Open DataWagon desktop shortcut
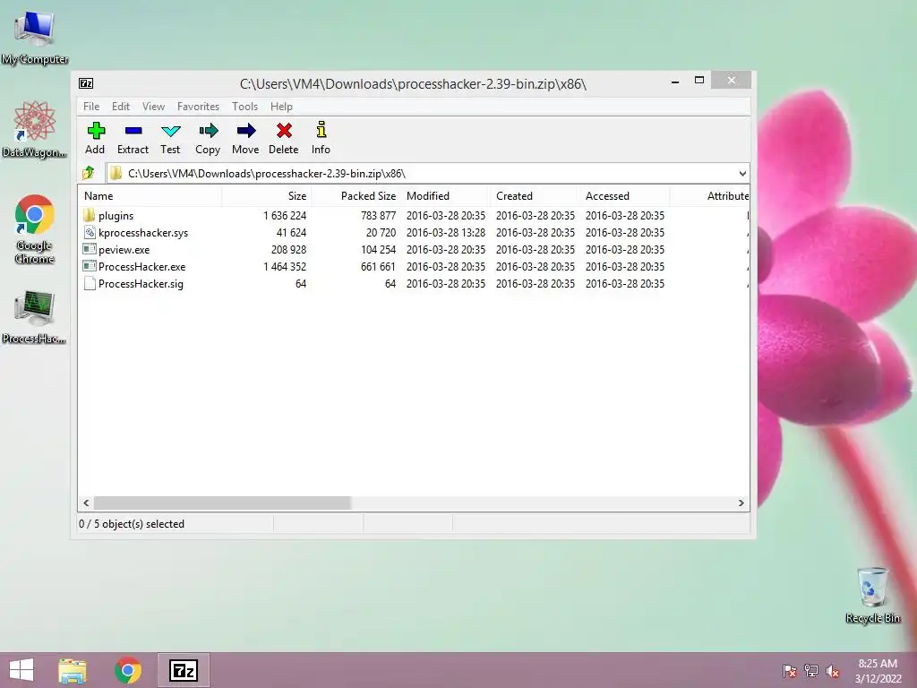This screenshot has height=688, width=917. [35, 129]
